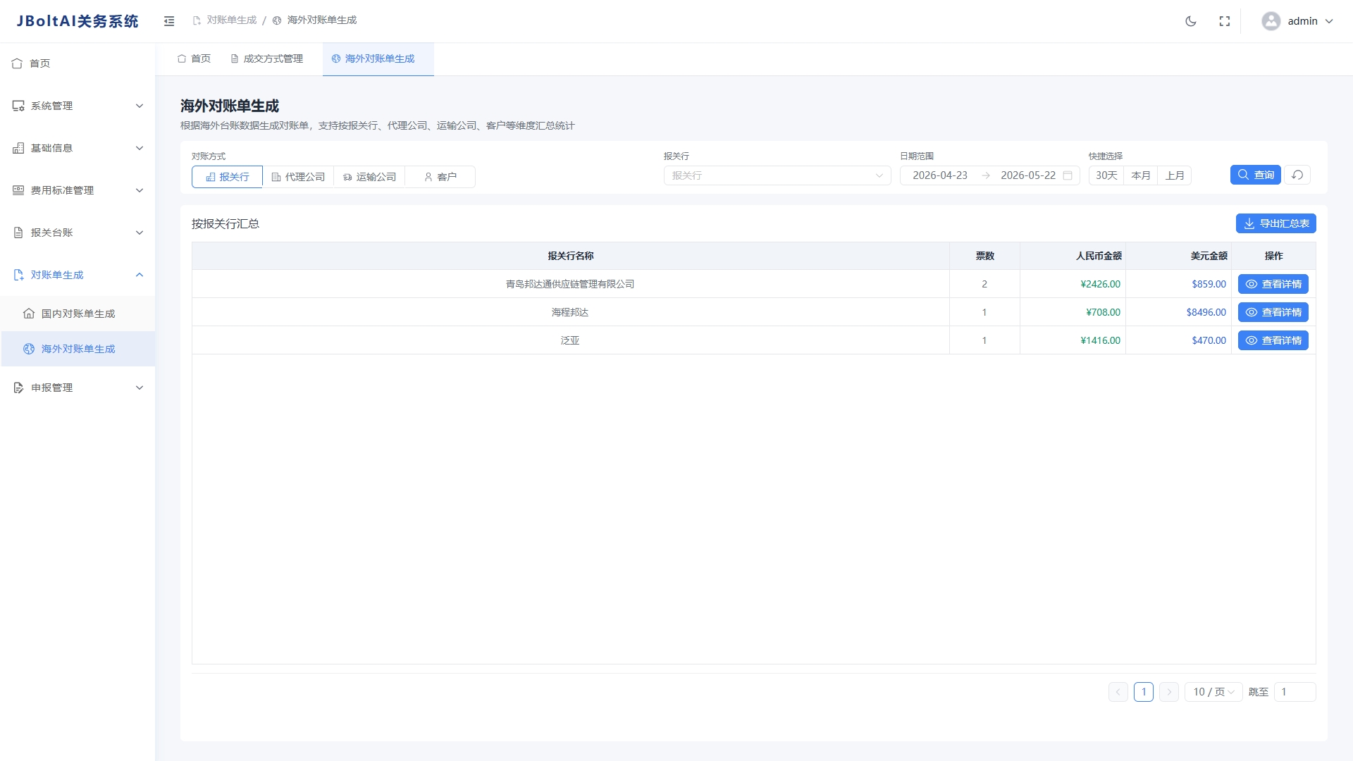Viewport: 1353px width, 761px height.
Task: Expand 系统管理 menu
Action: pos(78,106)
